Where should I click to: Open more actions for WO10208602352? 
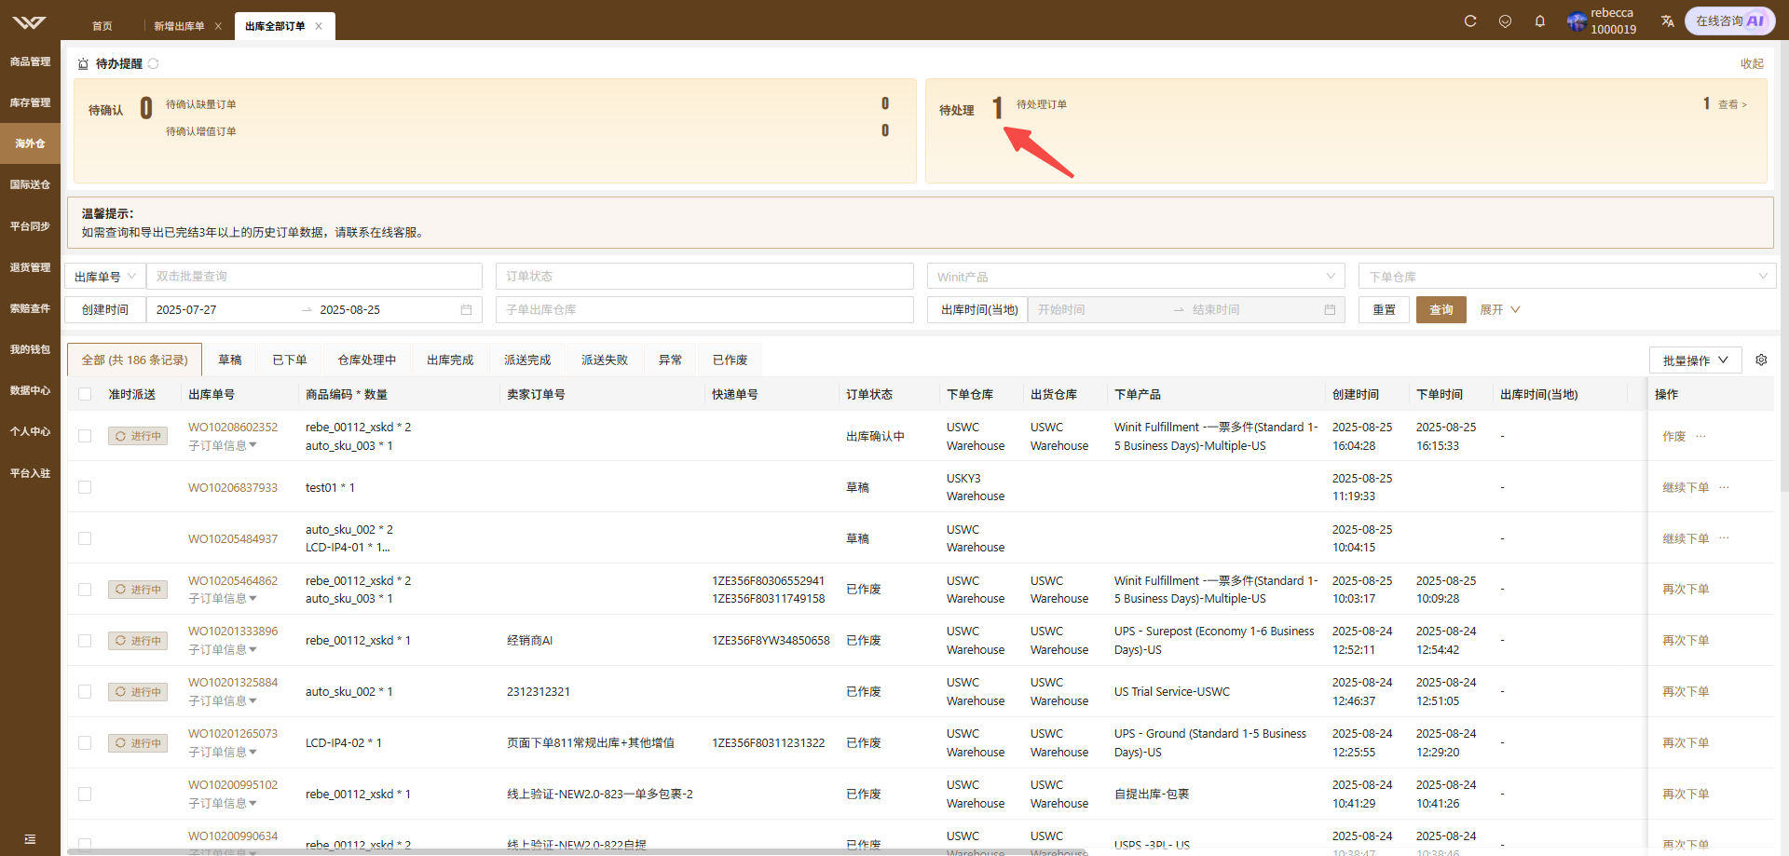point(1700,436)
